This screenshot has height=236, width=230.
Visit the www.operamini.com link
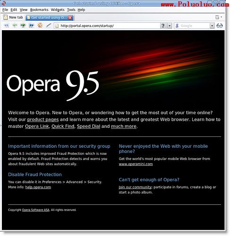[136, 164]
